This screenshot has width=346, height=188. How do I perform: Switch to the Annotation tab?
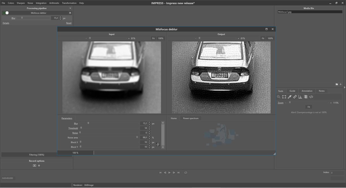[307, 91]
